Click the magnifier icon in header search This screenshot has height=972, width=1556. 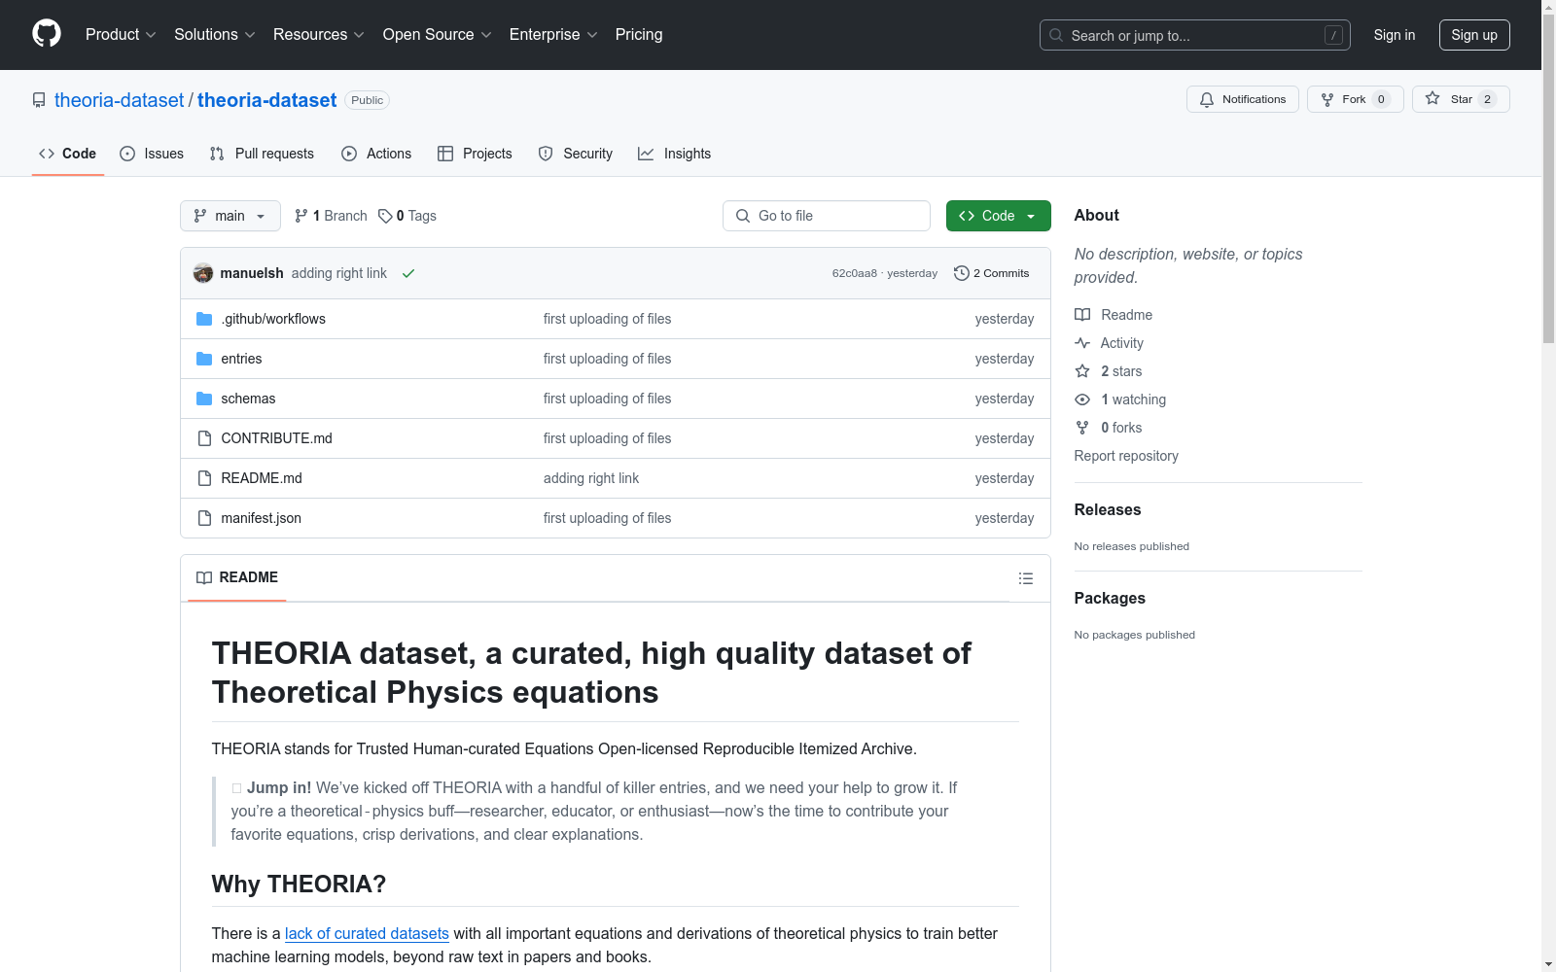tap(1056, 35)
